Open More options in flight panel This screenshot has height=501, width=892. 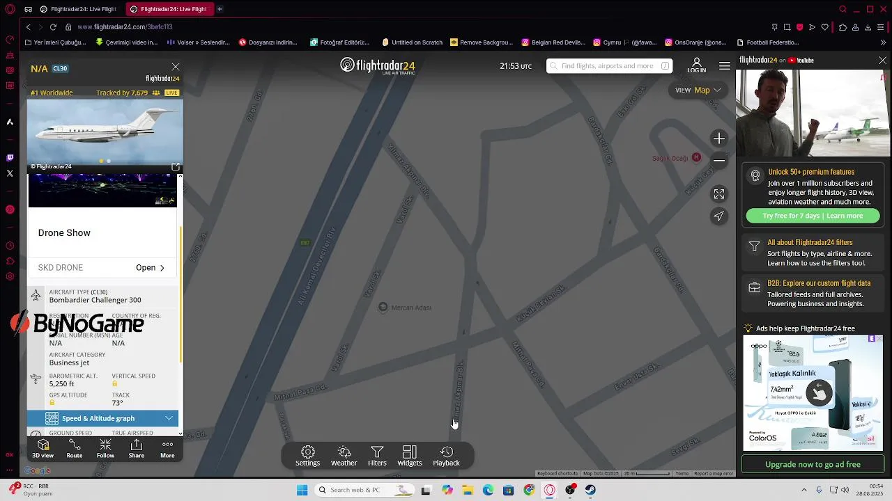pyautogui.click(x=167, y=449)
